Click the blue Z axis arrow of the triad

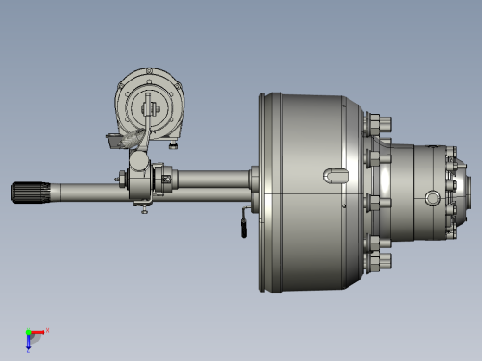(28, 342)
